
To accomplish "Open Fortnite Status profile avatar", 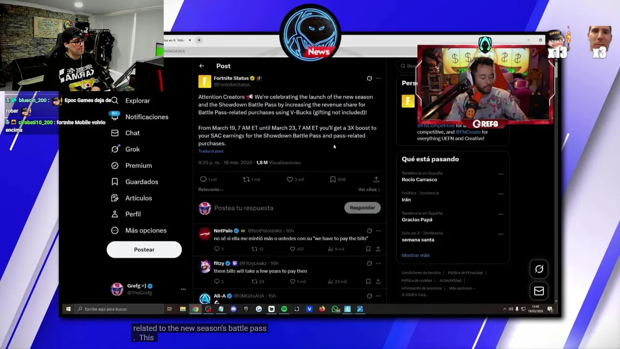I will pyautogui.click(x=204, y=81).
